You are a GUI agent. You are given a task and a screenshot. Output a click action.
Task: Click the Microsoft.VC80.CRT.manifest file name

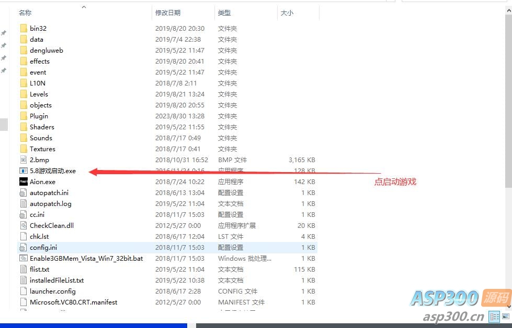click(x=73, y=302)
